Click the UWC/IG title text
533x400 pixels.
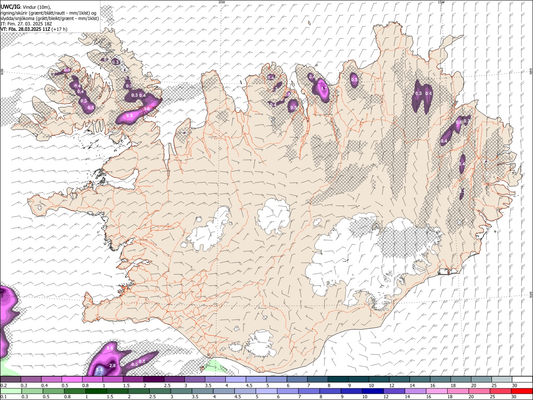point(10,7)
